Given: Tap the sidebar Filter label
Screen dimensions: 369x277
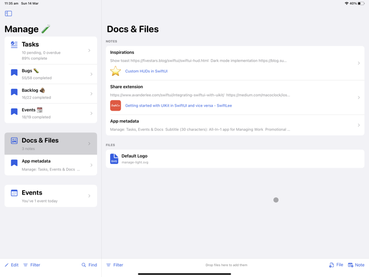Looking at the screenshot, I should tap(35, 265).
